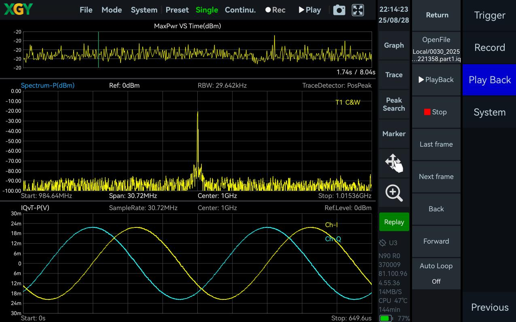Image resolution: width=516 pixels, height=322 pixels.
Task: Start PlayBack of the IQ file
Action: pos(437,80)
